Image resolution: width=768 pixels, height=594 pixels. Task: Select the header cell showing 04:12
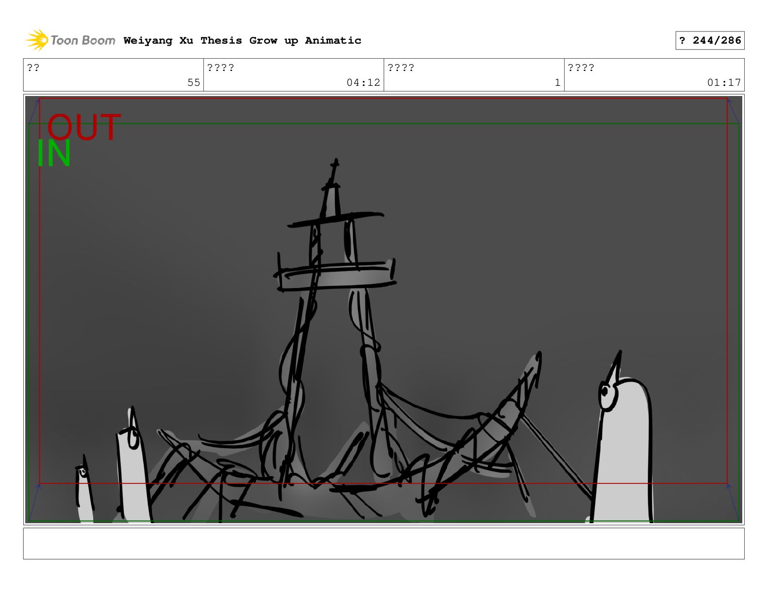(x=294, y=75)
